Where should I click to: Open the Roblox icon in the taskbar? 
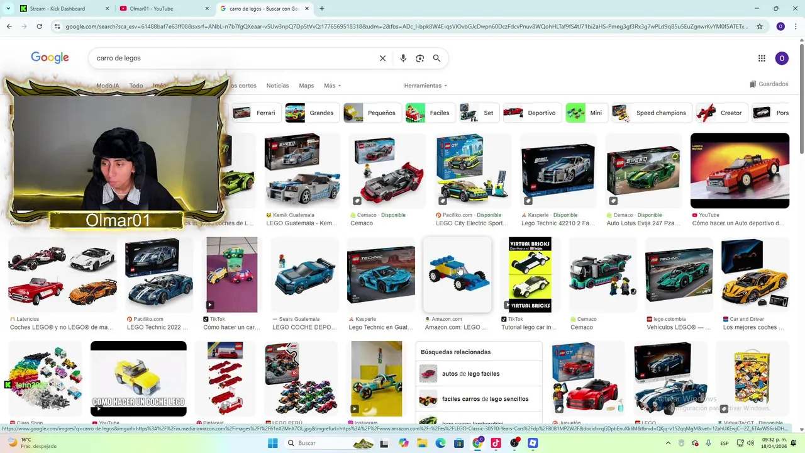click(533, 443)
